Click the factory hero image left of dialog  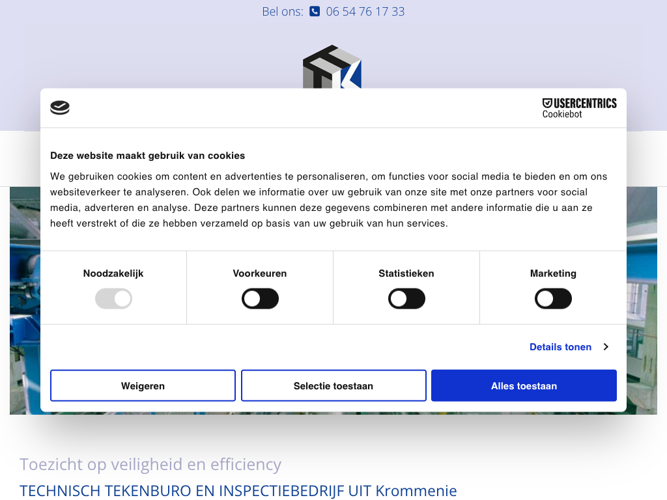click(x=25, y=299)
